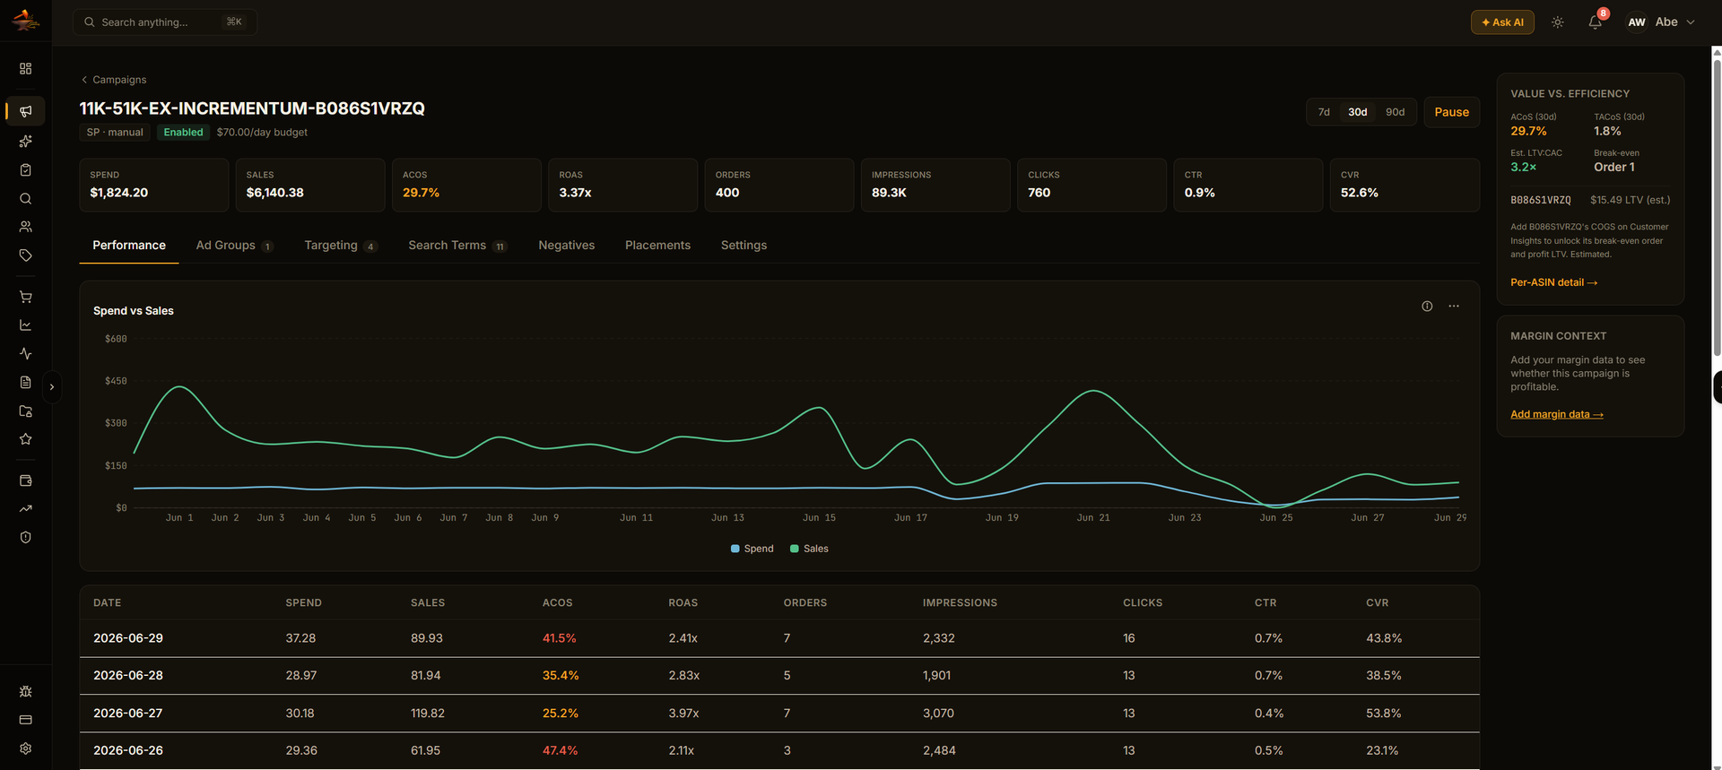Open the Per-ASIN detail link
This screenshot has width=1722, height=770.
pos(1553,282)
